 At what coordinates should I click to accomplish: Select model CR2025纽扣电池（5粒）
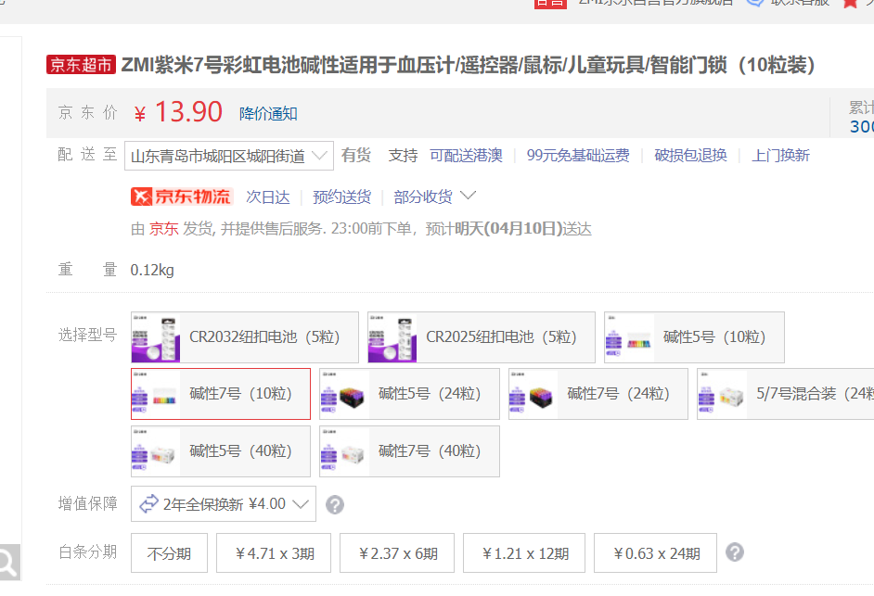[x=482, y=337]
